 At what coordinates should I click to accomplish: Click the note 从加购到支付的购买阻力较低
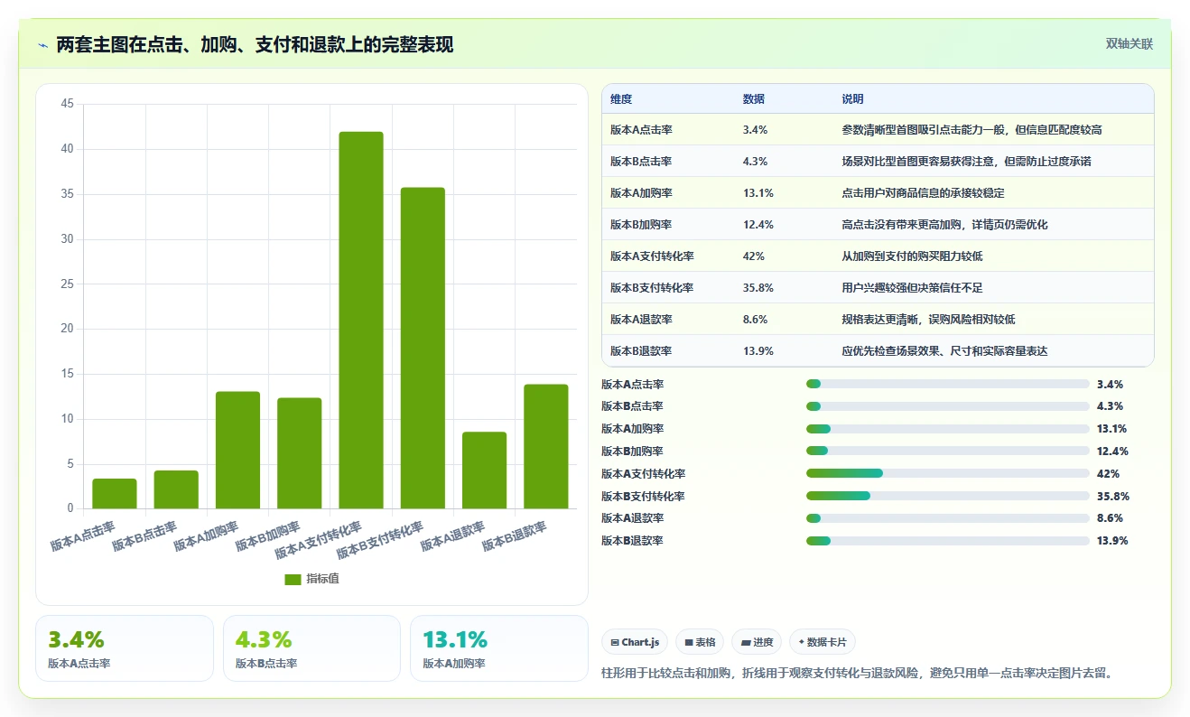(912, 256)
